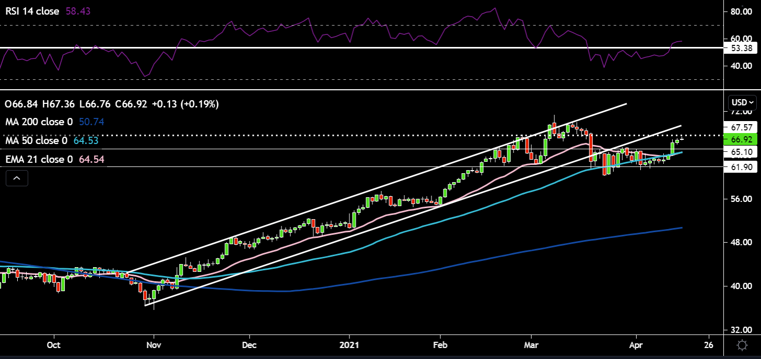
Task: Click the 40.00 RSI scale label
Action: tap(742, 66)
